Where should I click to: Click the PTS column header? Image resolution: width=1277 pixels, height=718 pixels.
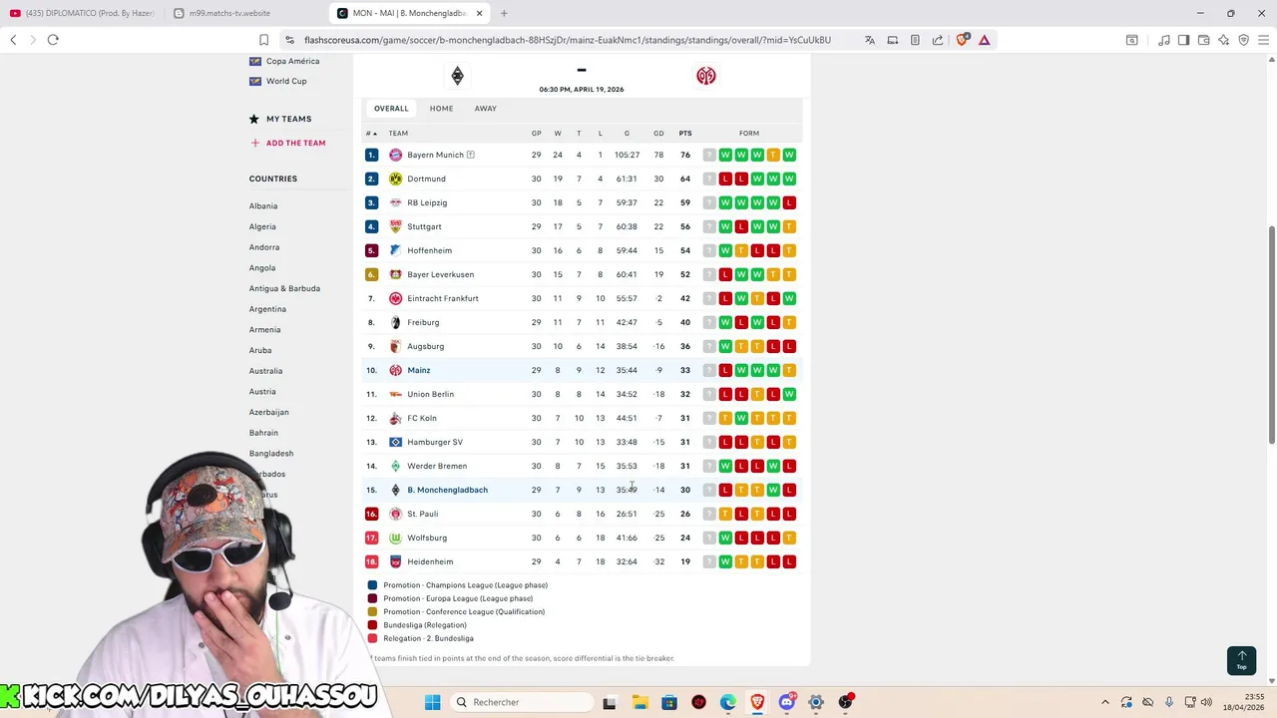pyautogui.click(x=685, y=134)
